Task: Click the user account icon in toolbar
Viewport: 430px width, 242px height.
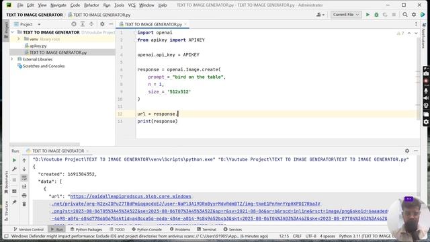Action: pos(320,15)
